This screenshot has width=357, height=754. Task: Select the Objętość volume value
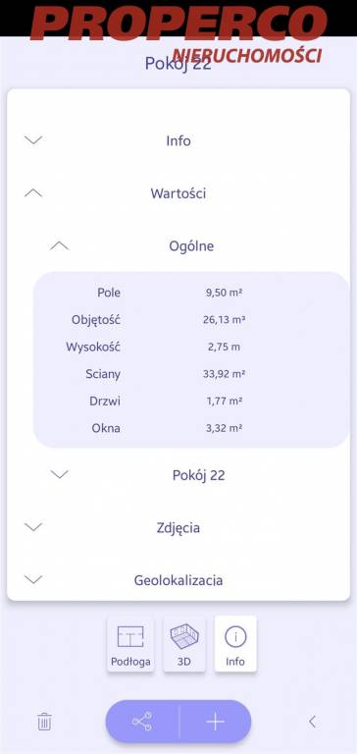(224, 320)
